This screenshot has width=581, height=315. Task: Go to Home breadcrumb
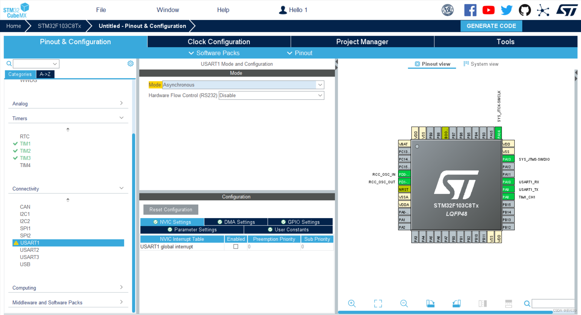point(14,26)
